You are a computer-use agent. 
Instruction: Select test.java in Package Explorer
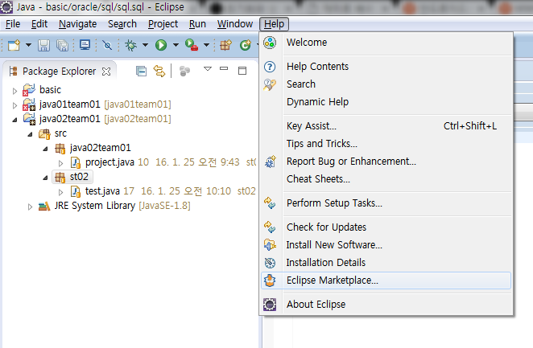click(102, 191)
